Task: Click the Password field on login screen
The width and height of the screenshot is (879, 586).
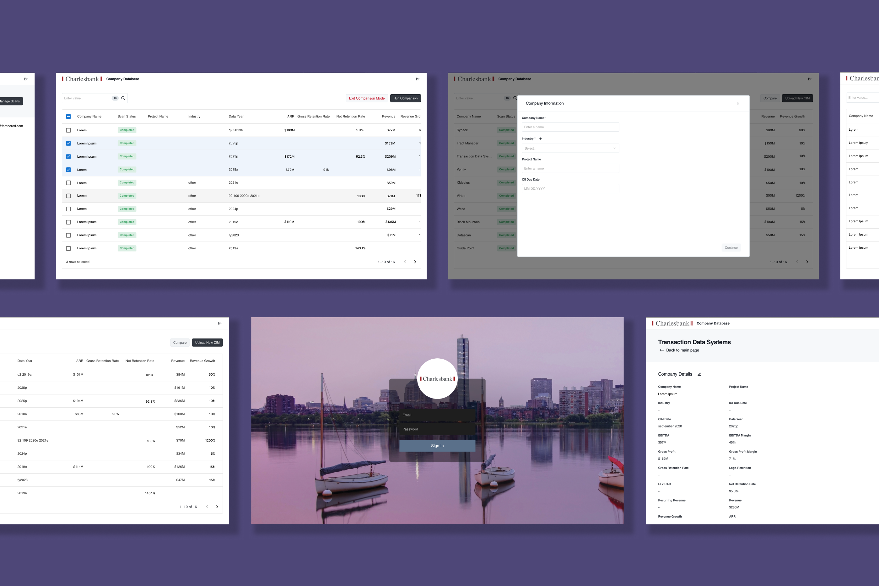Action: pyautogui.click(x=437, y=429)
